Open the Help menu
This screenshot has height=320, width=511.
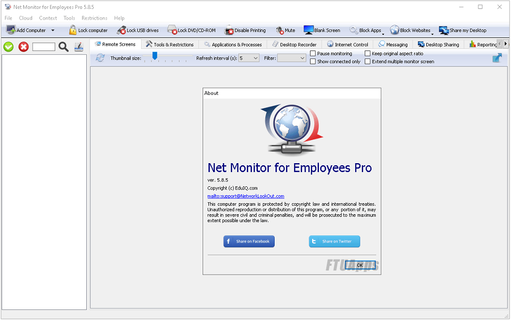coord(119,18)
